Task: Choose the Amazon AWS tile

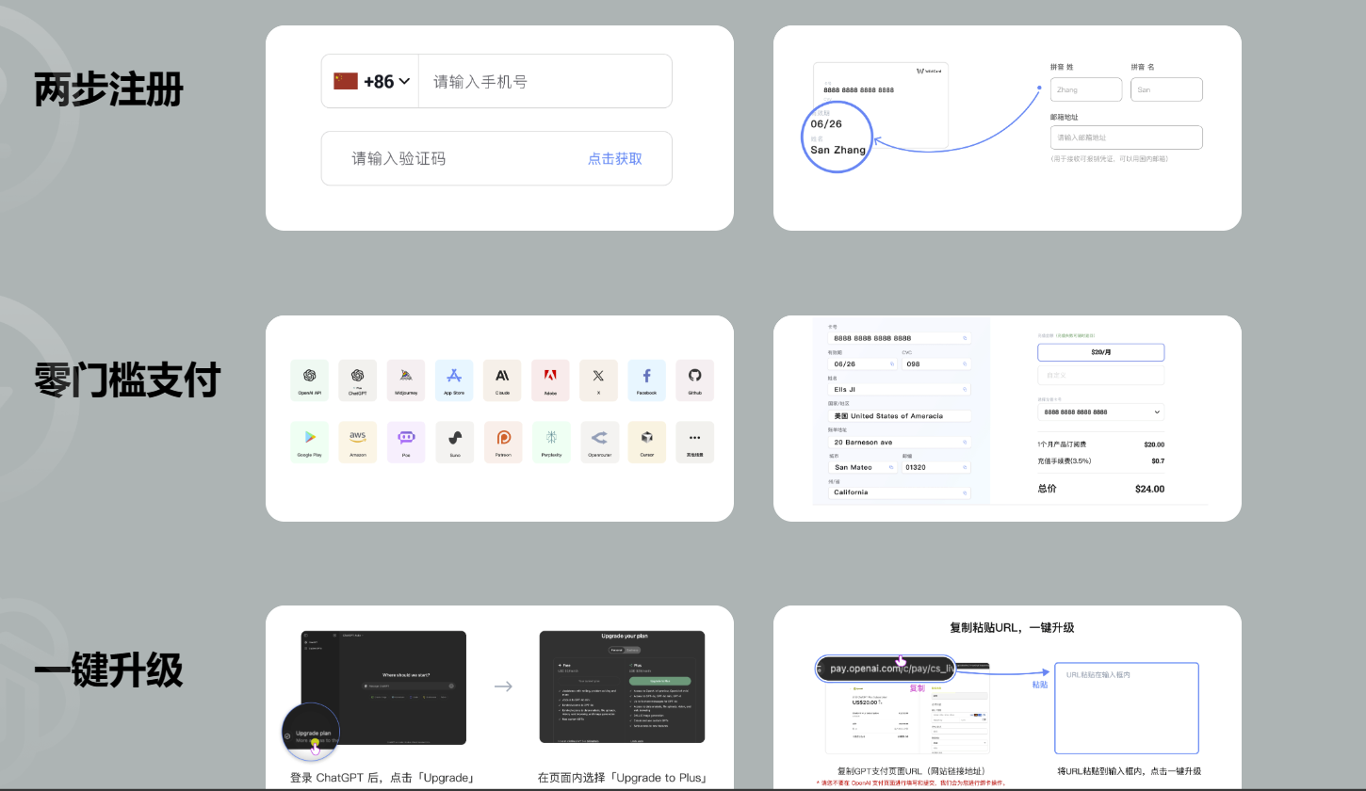Action: (x=358, y=442)
